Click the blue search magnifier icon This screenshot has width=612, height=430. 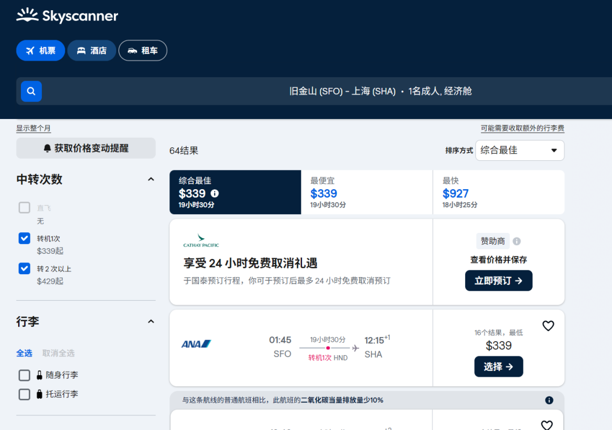[x=31, y=91]
